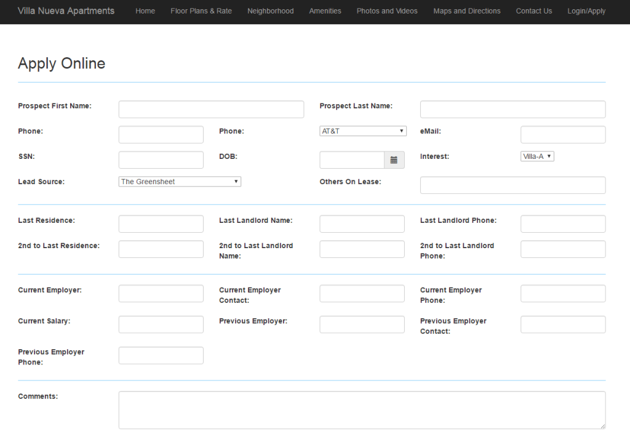Image resolution: width=630 pixels, height=439 pixels.
Task: Focus the Previous Employer Contact field
Action: tap(563, 324)
